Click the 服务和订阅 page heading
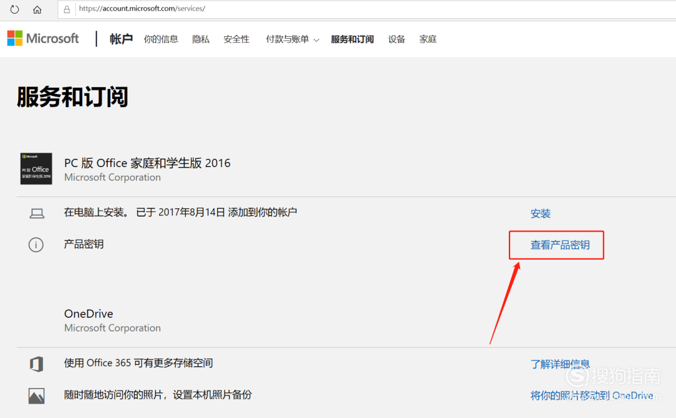 tap(73, 96)
